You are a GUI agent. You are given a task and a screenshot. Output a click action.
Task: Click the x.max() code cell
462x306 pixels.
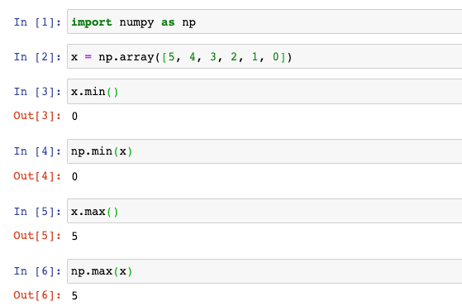pos(264,211)
